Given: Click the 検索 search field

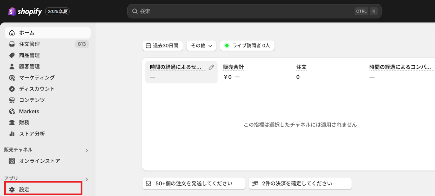Looking at the screenshot, I should tap(244, 11).
